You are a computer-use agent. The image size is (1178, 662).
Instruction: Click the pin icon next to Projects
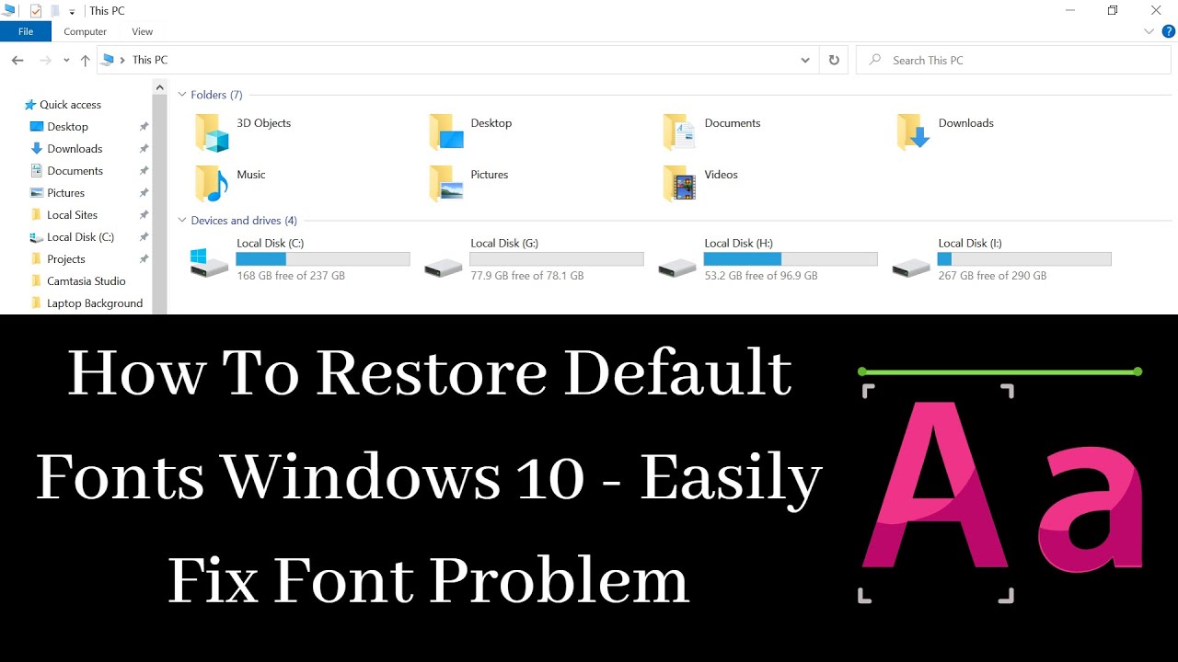[x=144, y=259]
